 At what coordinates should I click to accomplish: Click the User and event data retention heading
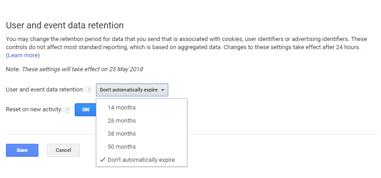point(65,25)
